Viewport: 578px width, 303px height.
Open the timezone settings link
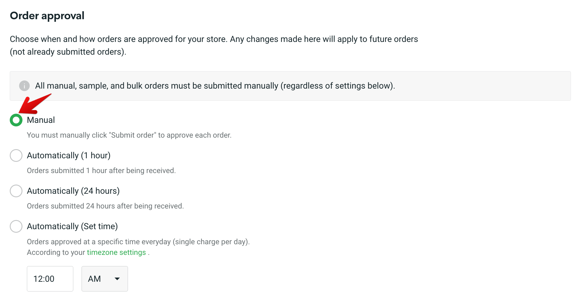[116, 252]
